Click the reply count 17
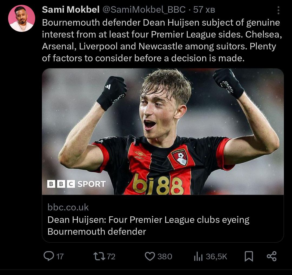The image size is (292, 275). point(60,256)
